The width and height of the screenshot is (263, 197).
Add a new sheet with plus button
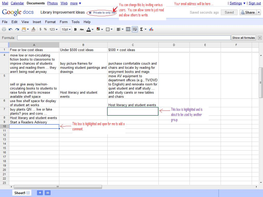tap(40, 193)
